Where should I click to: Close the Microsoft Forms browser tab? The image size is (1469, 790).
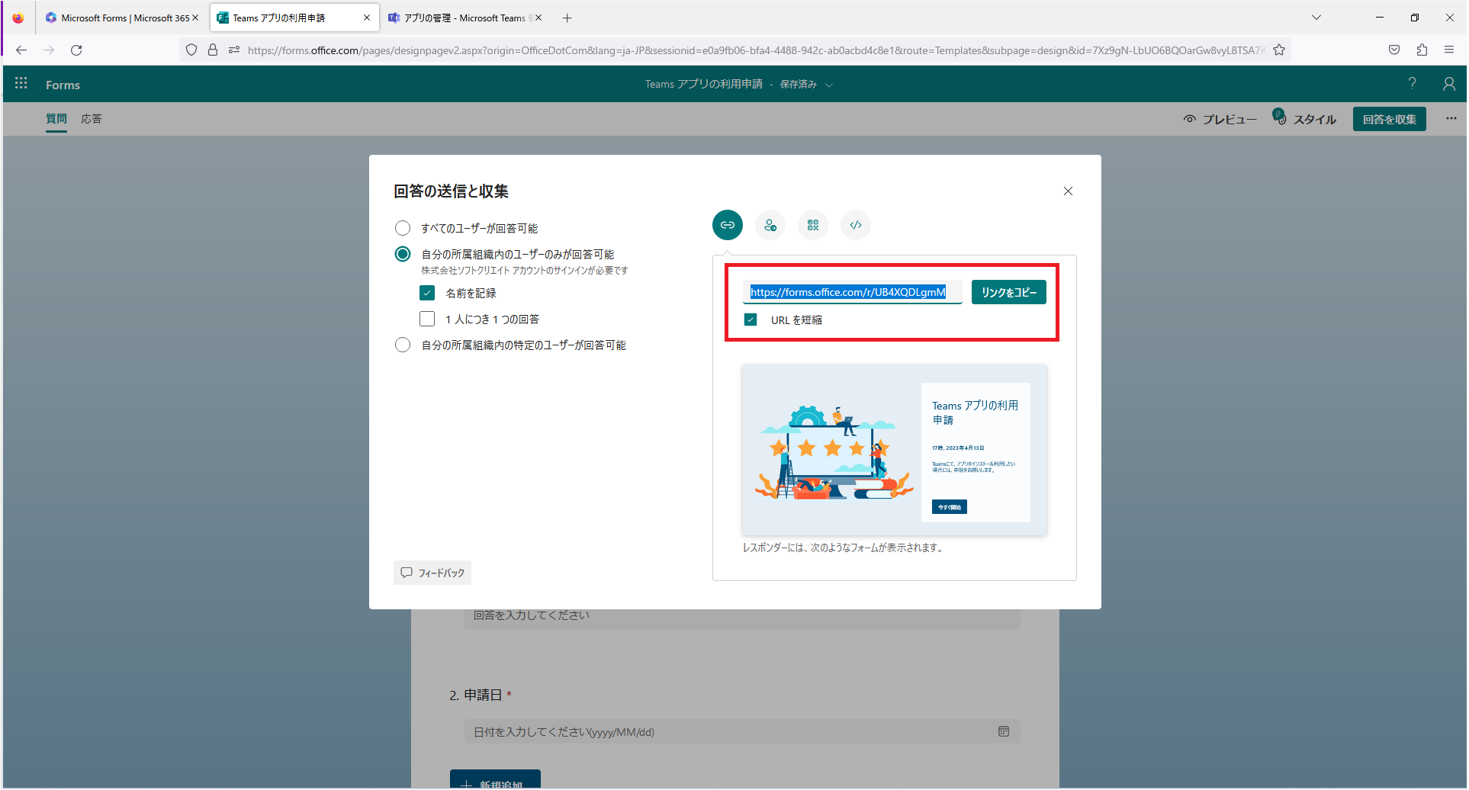[x=195, y=18]
